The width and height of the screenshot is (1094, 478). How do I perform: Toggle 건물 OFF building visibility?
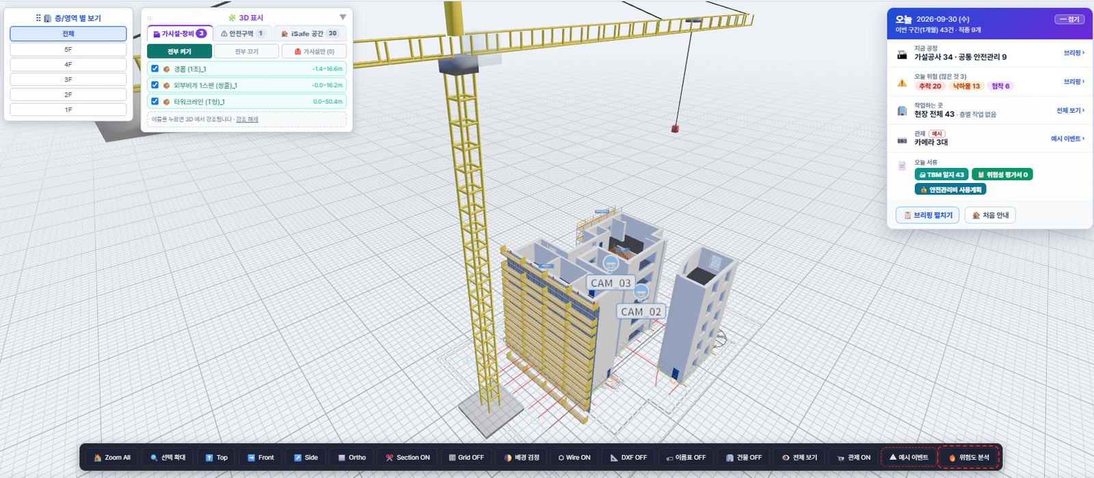[x=744, y=458]
